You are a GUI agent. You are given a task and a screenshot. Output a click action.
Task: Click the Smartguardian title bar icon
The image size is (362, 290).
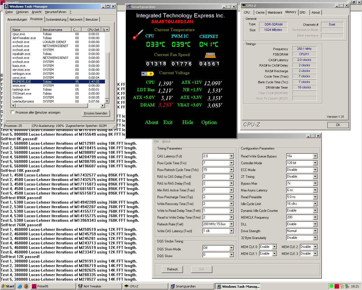[129, 7]
